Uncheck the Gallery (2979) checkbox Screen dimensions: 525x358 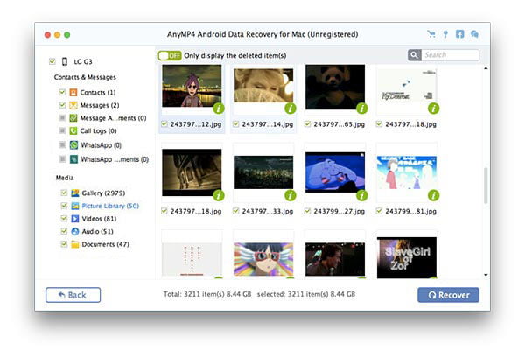pos(64,193)
